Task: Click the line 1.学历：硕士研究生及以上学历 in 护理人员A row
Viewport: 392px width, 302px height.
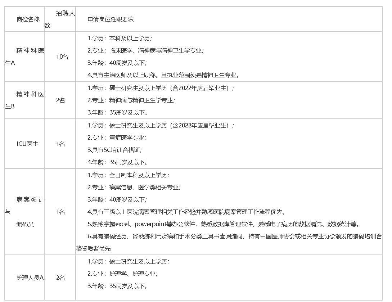Action: click(128, 261)
